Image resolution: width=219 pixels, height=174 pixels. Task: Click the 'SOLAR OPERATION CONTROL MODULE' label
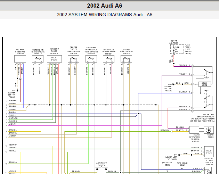[194, 138]
